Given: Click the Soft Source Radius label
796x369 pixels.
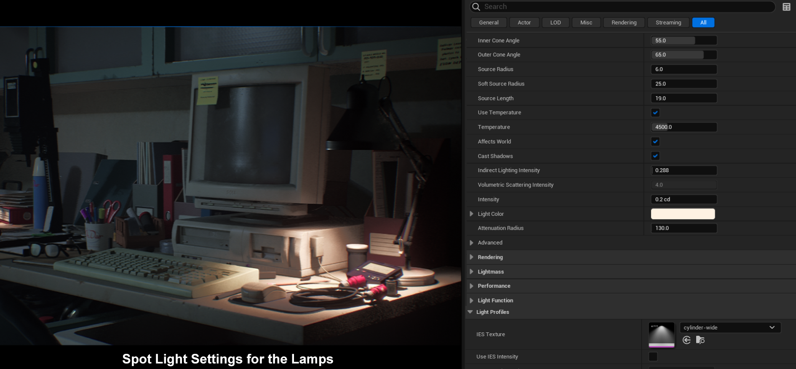Looking at the screenshot, I should [x=501, y=84].
